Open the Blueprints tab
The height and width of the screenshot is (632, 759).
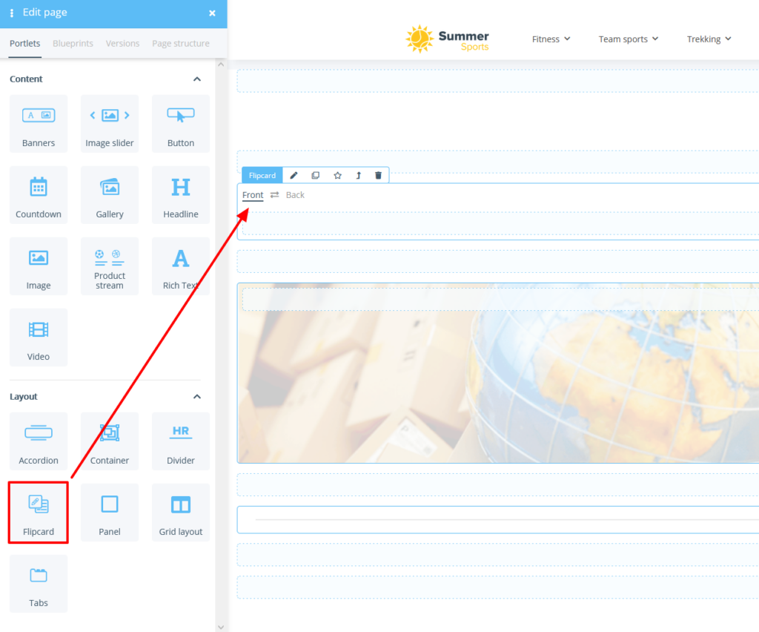pos(73,43)
